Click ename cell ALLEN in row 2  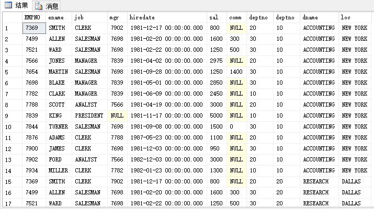pos(59,39)
